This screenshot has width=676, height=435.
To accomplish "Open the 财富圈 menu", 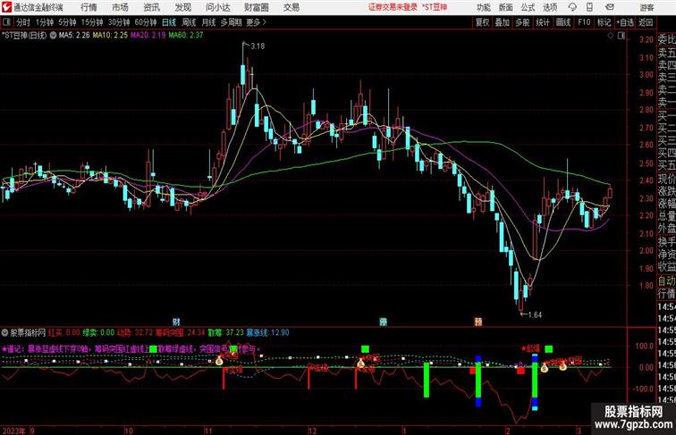I will click(x=257, y=7).
